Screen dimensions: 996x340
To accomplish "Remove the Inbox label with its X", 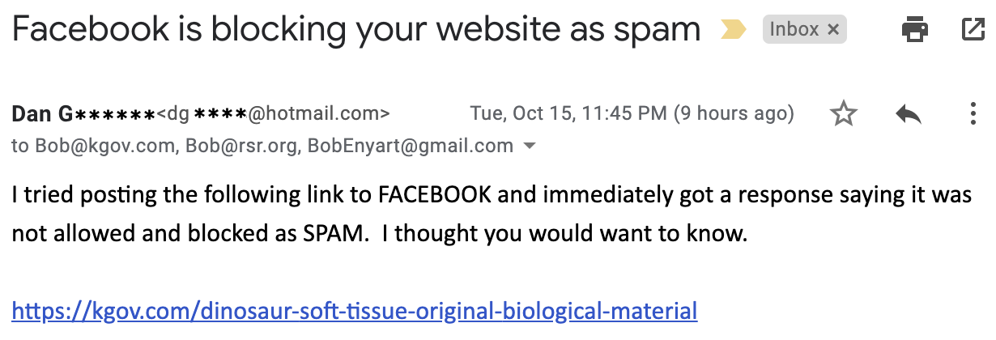I will tap(833, 31).
